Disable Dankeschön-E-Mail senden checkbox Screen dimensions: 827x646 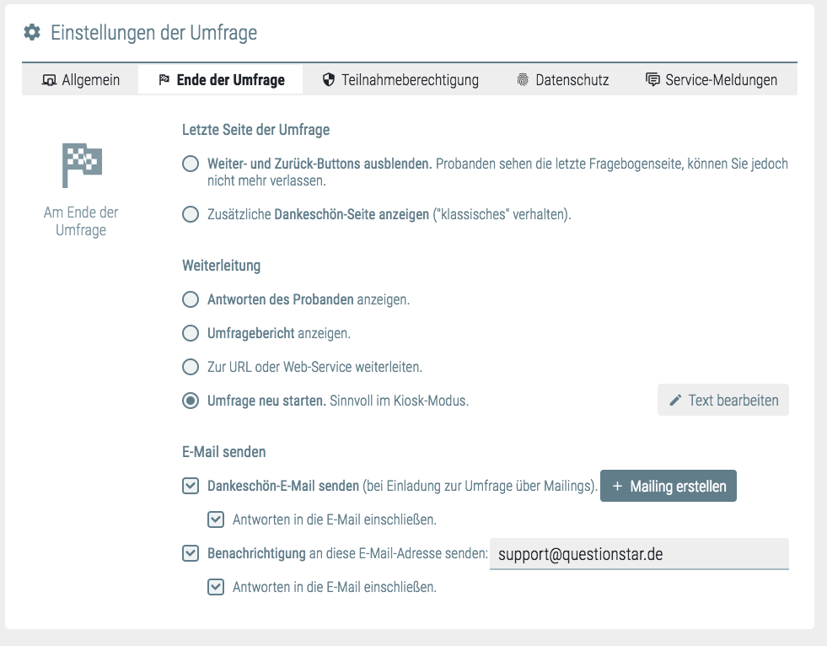[191, 486]
